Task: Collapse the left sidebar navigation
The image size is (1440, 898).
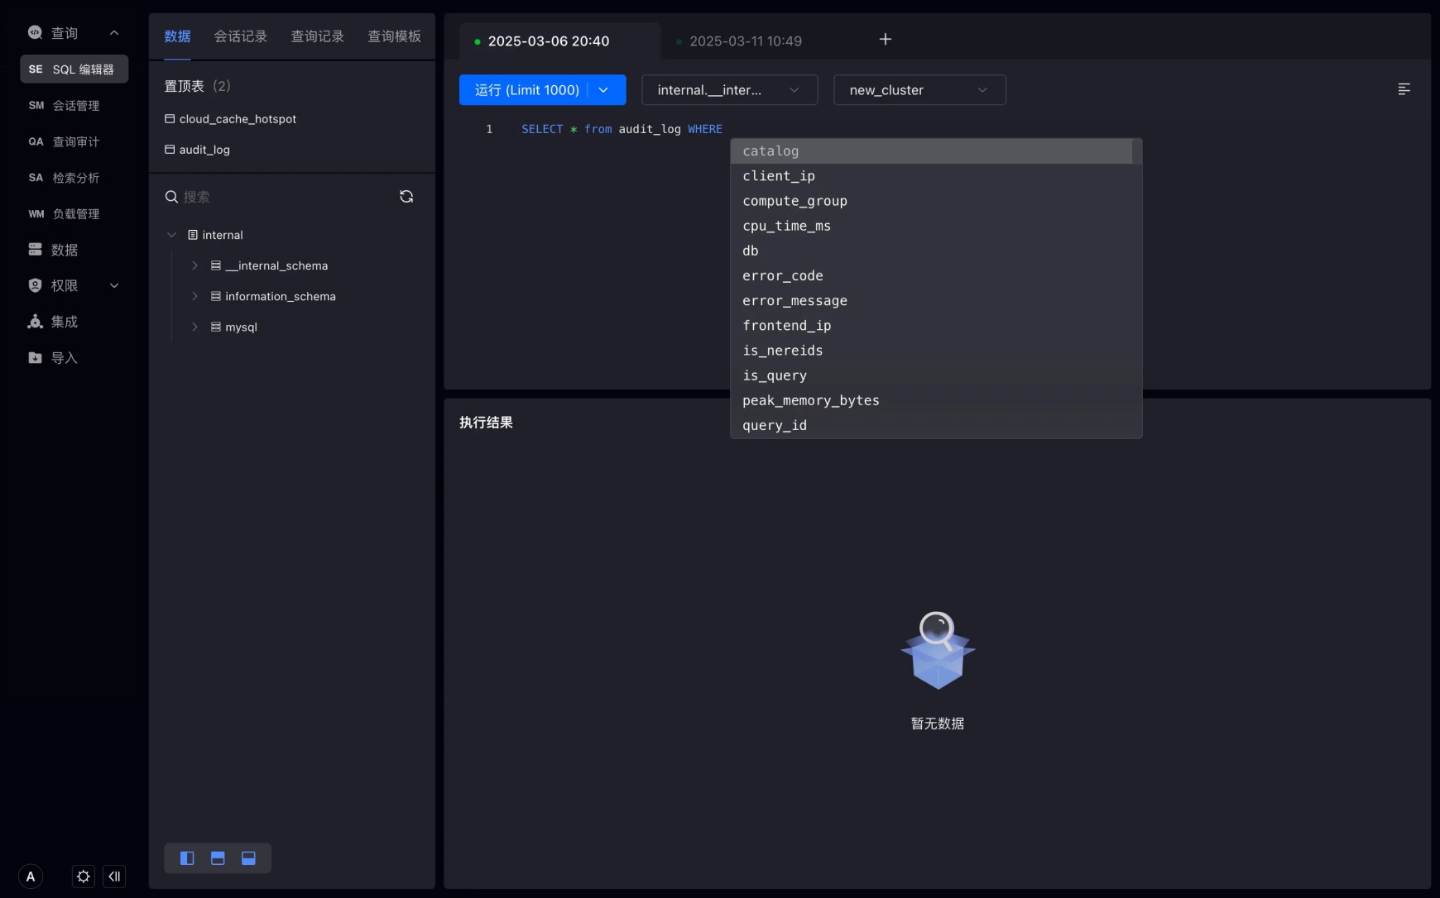Action: (x=114, y=877)
